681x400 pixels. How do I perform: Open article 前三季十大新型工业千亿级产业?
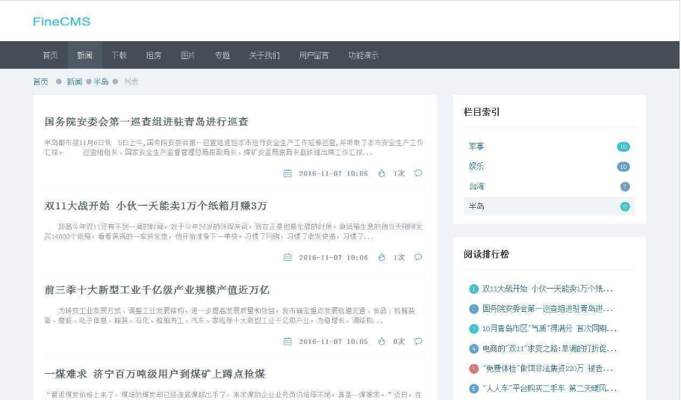pyautogui.click(x=157, y=289)
